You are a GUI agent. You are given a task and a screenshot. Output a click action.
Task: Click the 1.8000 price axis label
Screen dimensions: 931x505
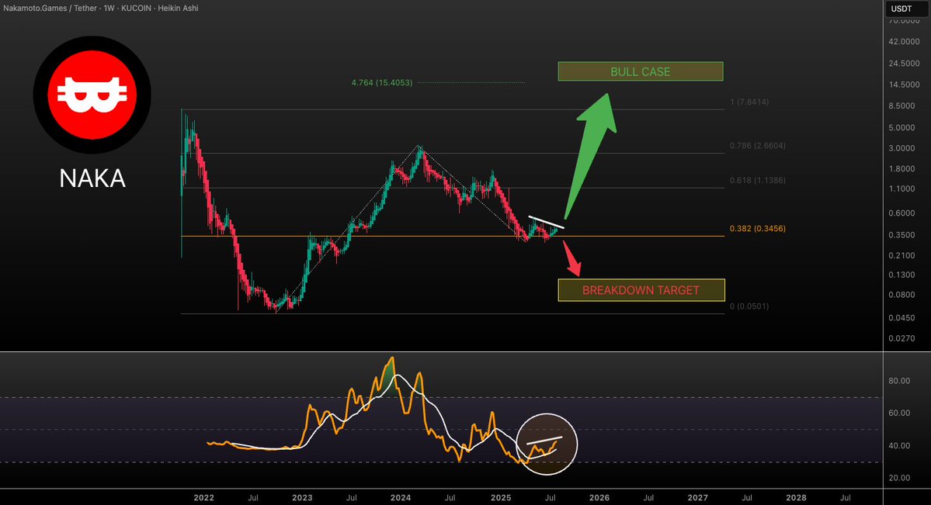(902, 169)
